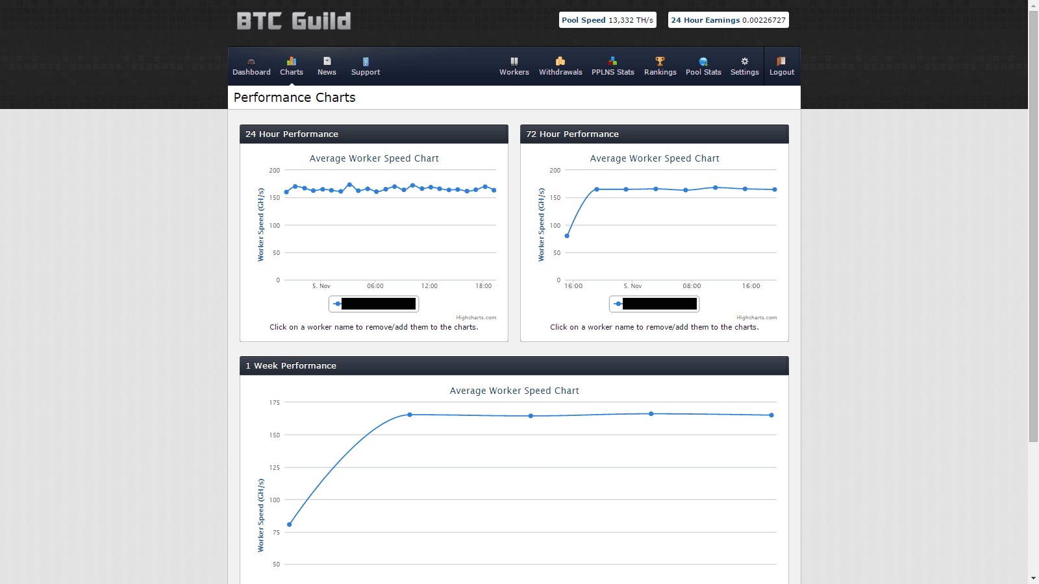1039x584 pixels.
Task: Click the 08:00 axis label in 72 Hour chart
Action: tap(692, 286)
